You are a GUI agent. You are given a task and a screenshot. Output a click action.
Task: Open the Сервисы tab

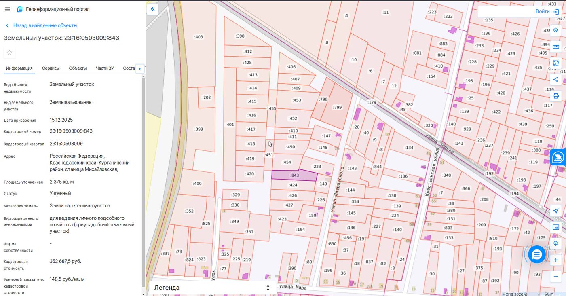pos(51,68)
